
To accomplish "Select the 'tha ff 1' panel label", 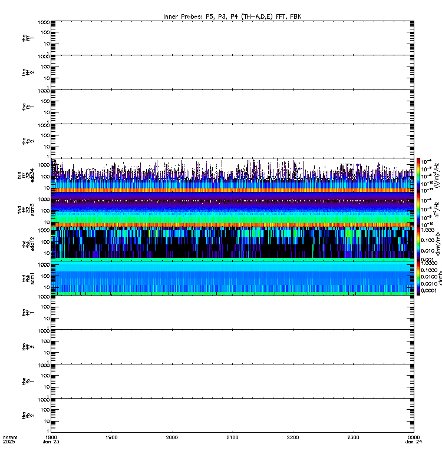I will pos(28,38).
